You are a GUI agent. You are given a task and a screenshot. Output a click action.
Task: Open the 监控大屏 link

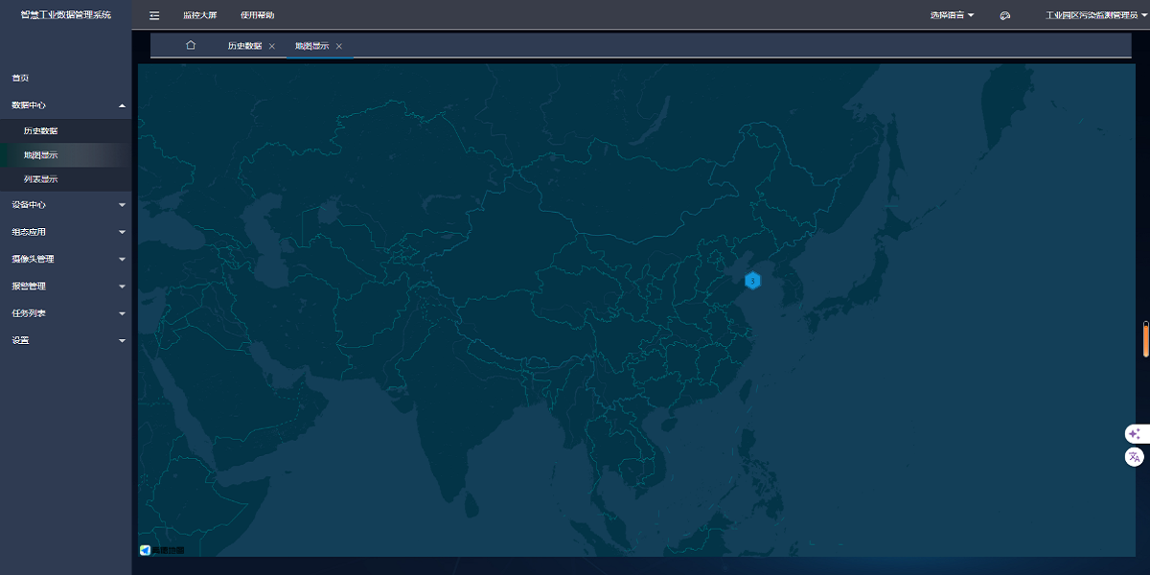200,15
